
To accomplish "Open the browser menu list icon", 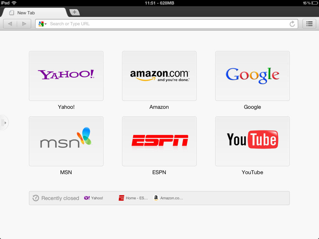I will point(309,24).
